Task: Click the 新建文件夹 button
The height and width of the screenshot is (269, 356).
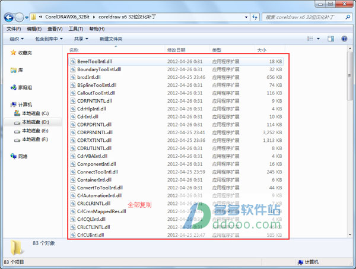Action: click(111, 39)
